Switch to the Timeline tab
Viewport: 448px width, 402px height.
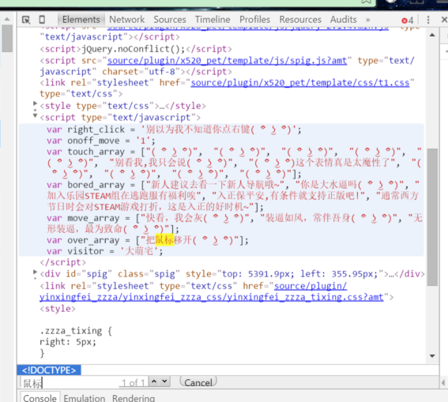pos(213,20)
